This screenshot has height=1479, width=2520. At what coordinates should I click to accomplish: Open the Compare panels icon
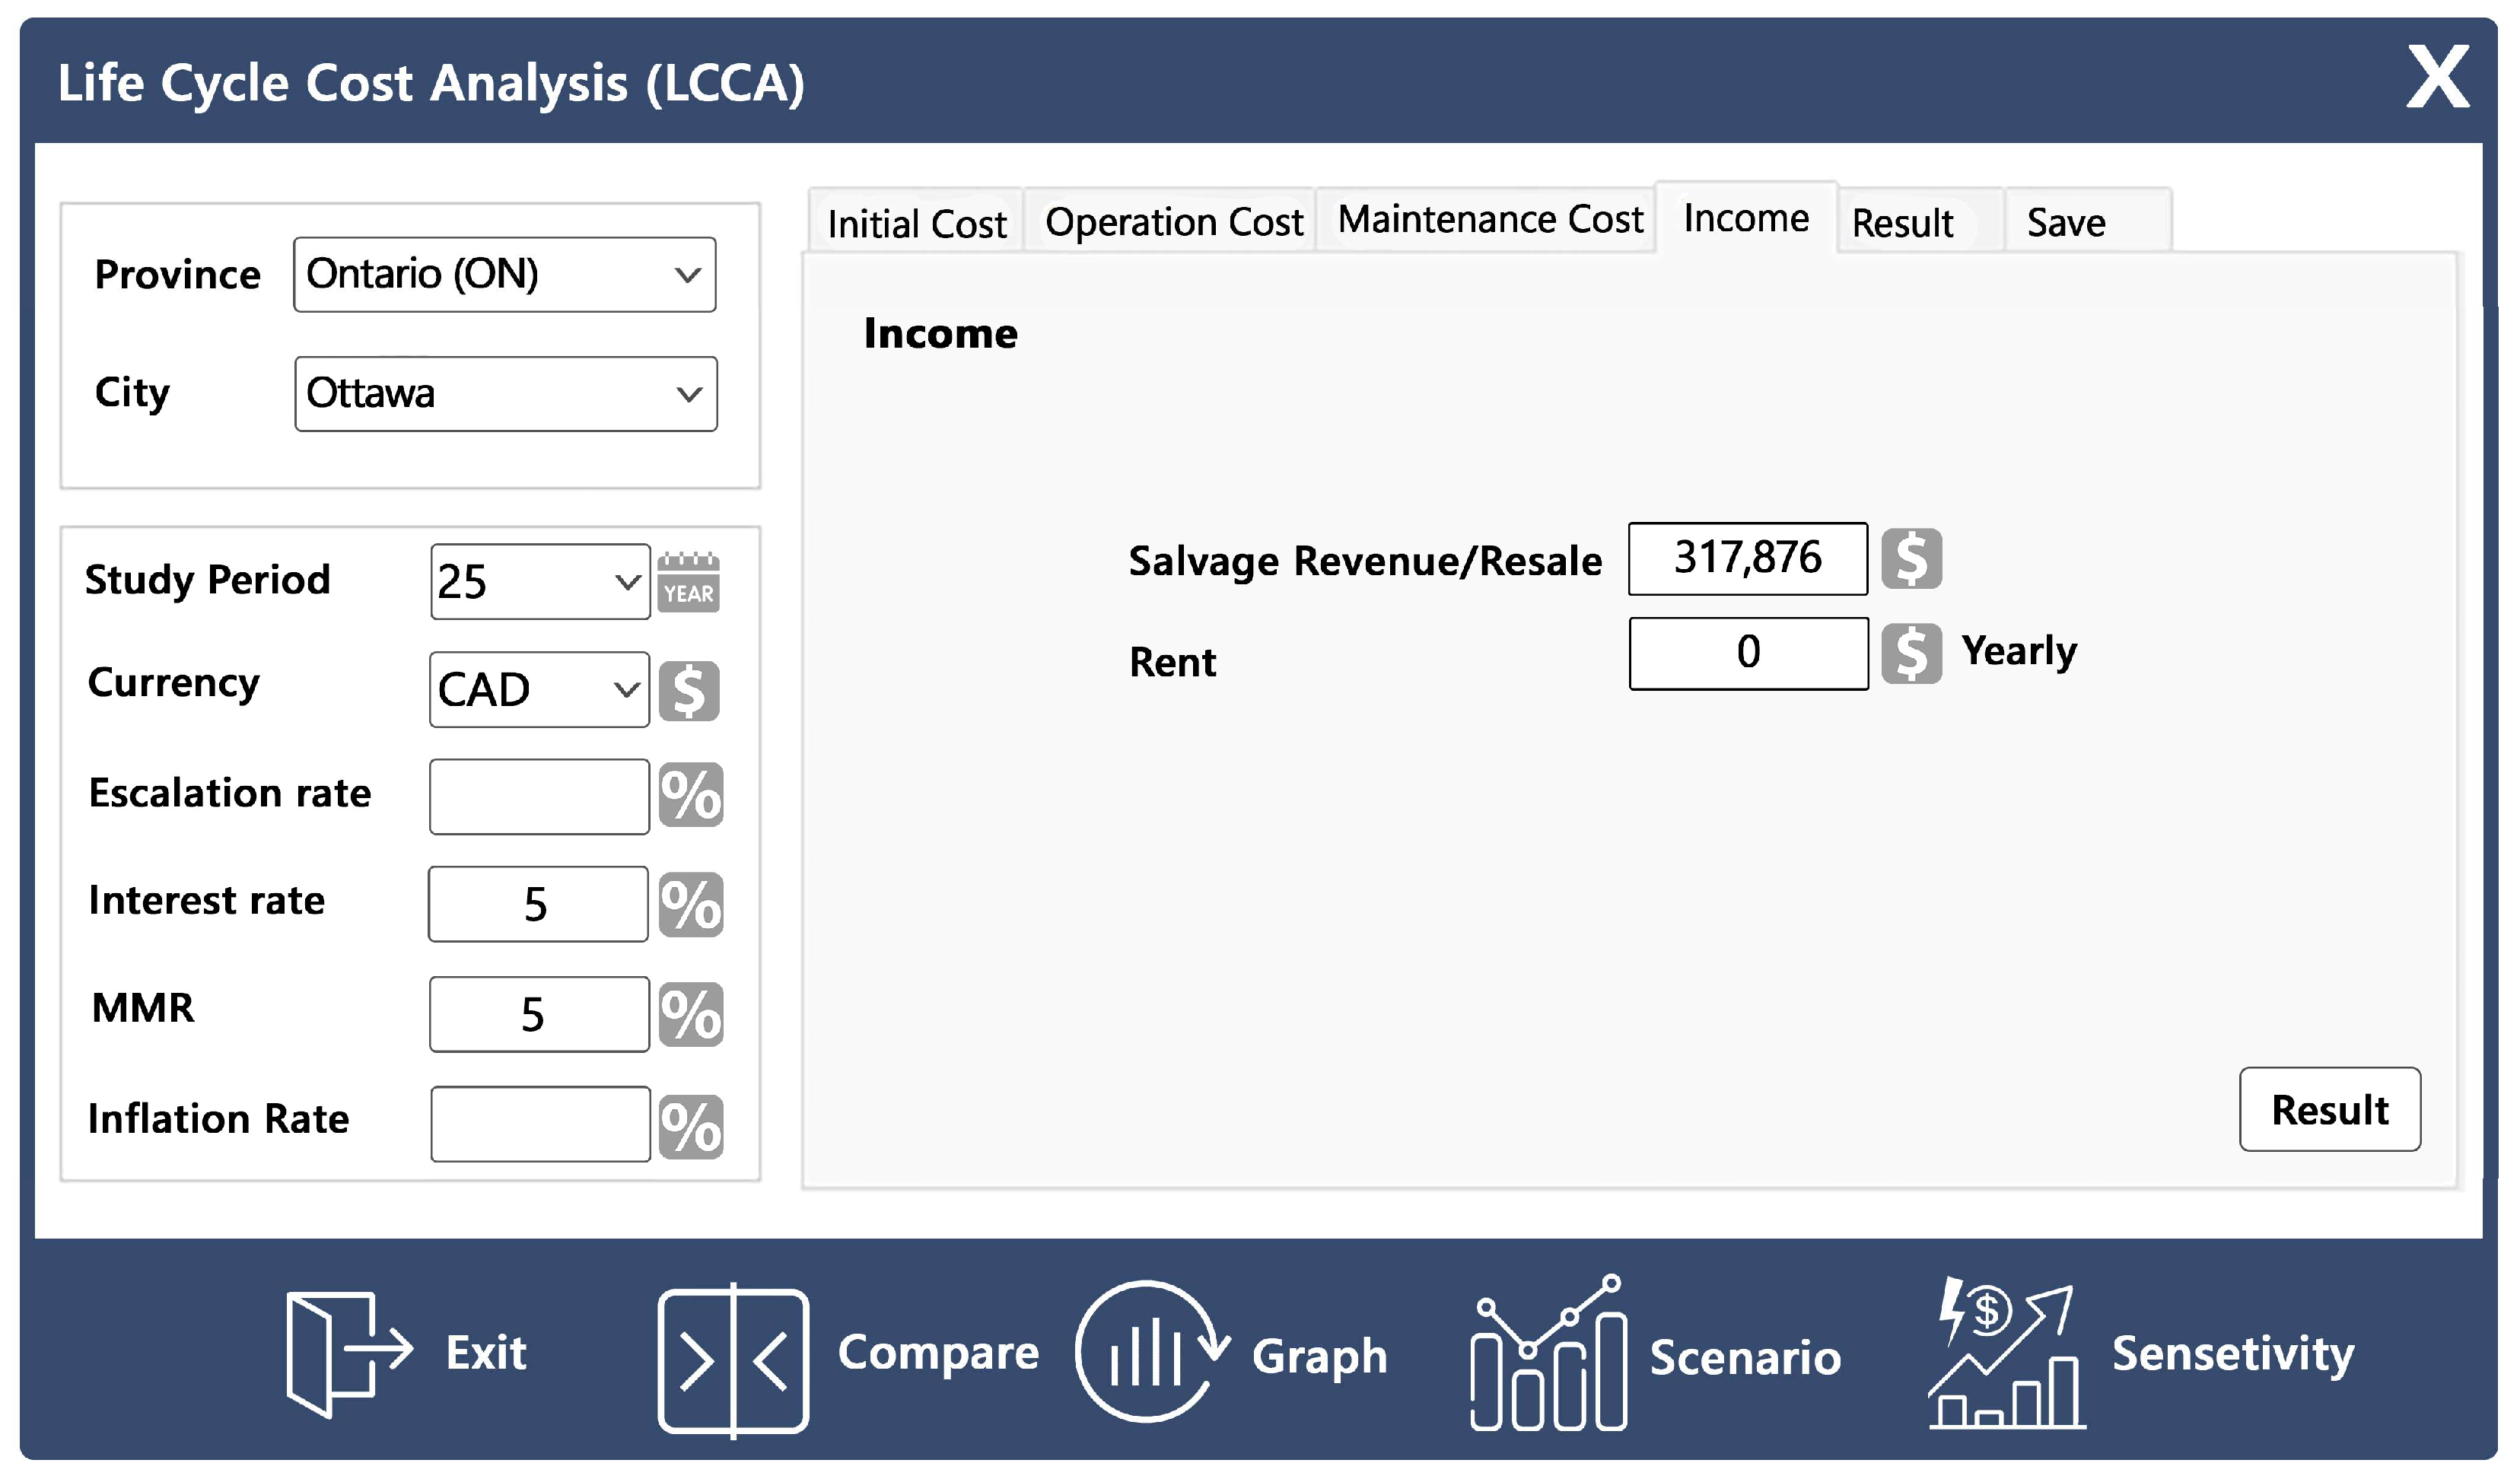tap(733, 1360)
